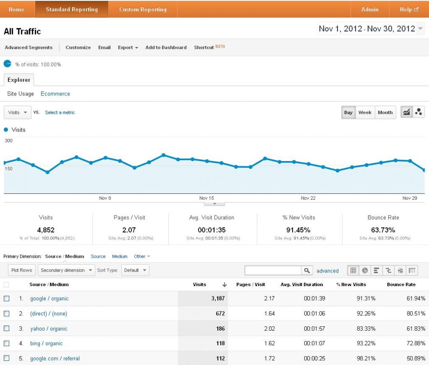Image resolution: width=429 pixels, height=365 pixels.
Task: Open the Custom Reporting tab
Action: 142,9
